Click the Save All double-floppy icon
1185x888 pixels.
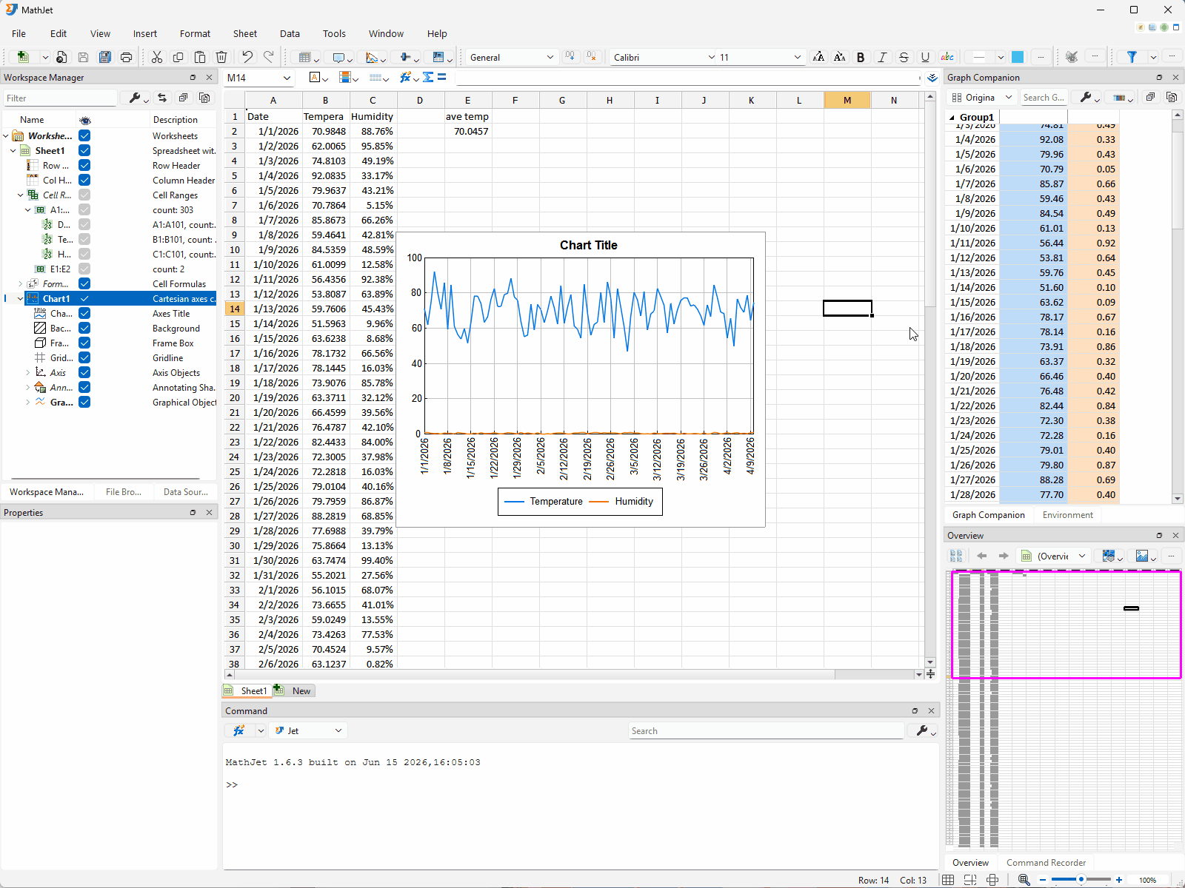pyautogui.click(x=105, y=57)
